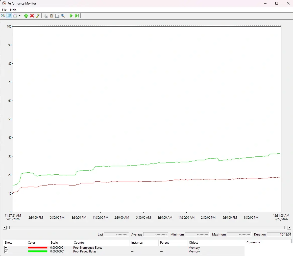Maximize the Performance Monitor window
Image resolution: width=293 pixels, height=256 pixels.
coord(277,3)
